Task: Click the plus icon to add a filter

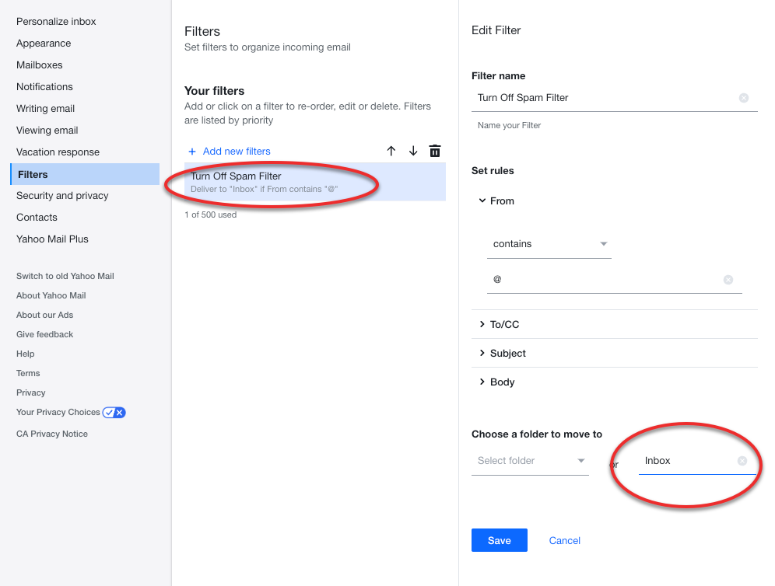Action: tap(192, 152)
